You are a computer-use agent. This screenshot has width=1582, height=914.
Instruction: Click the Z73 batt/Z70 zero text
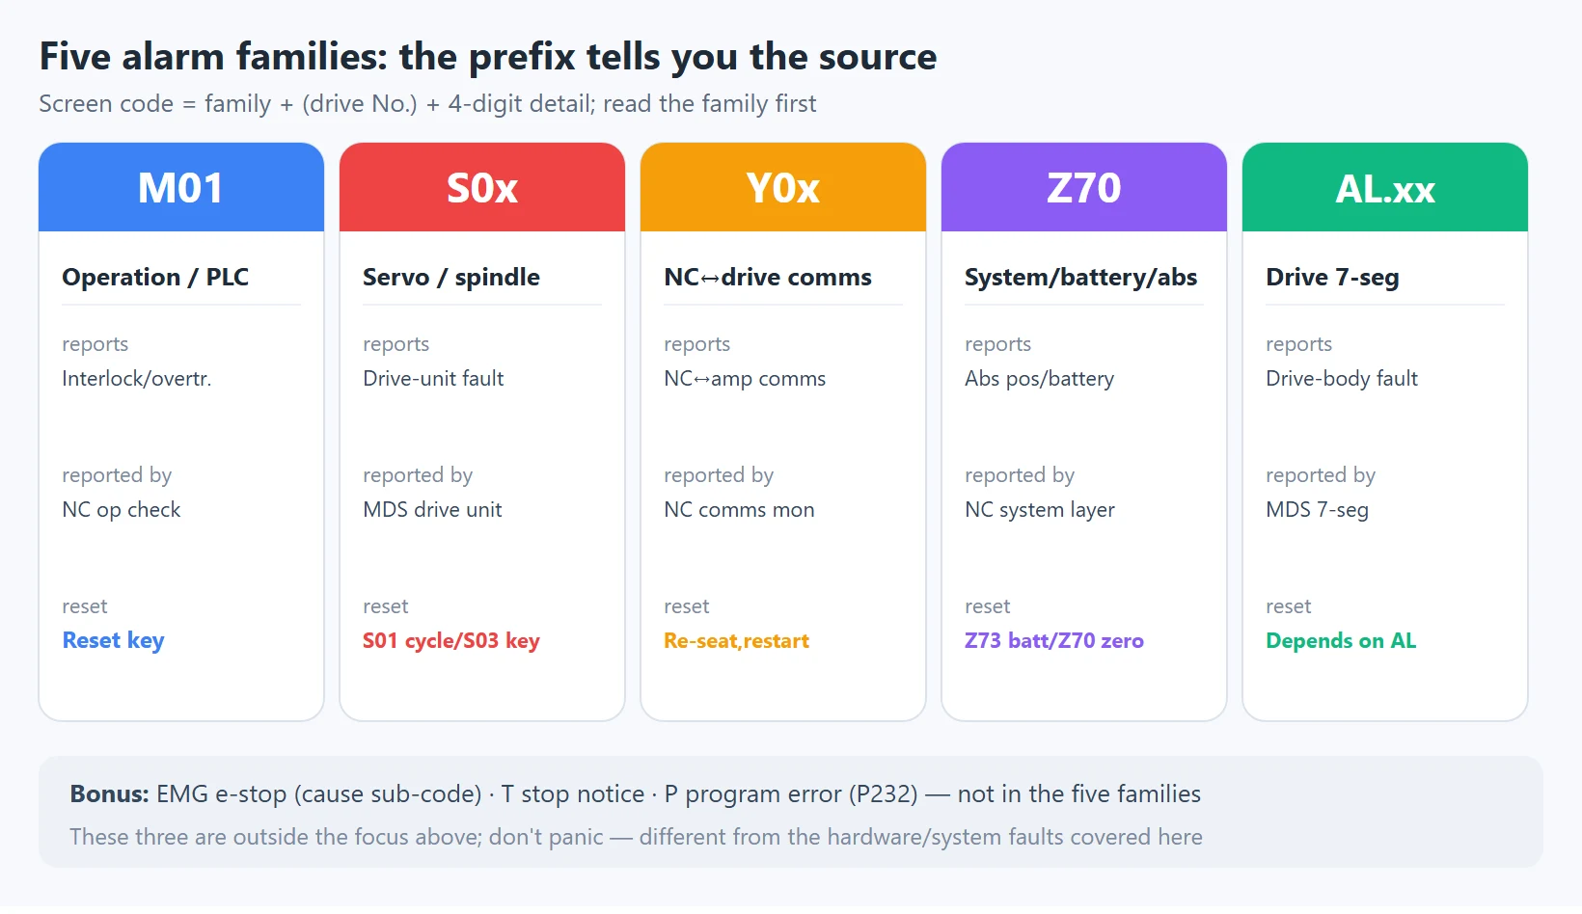click(x=1054, y=641)
